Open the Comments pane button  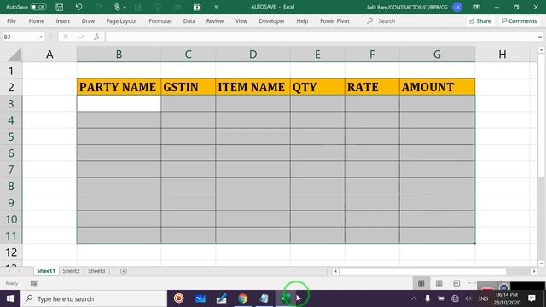pos(520,21)
